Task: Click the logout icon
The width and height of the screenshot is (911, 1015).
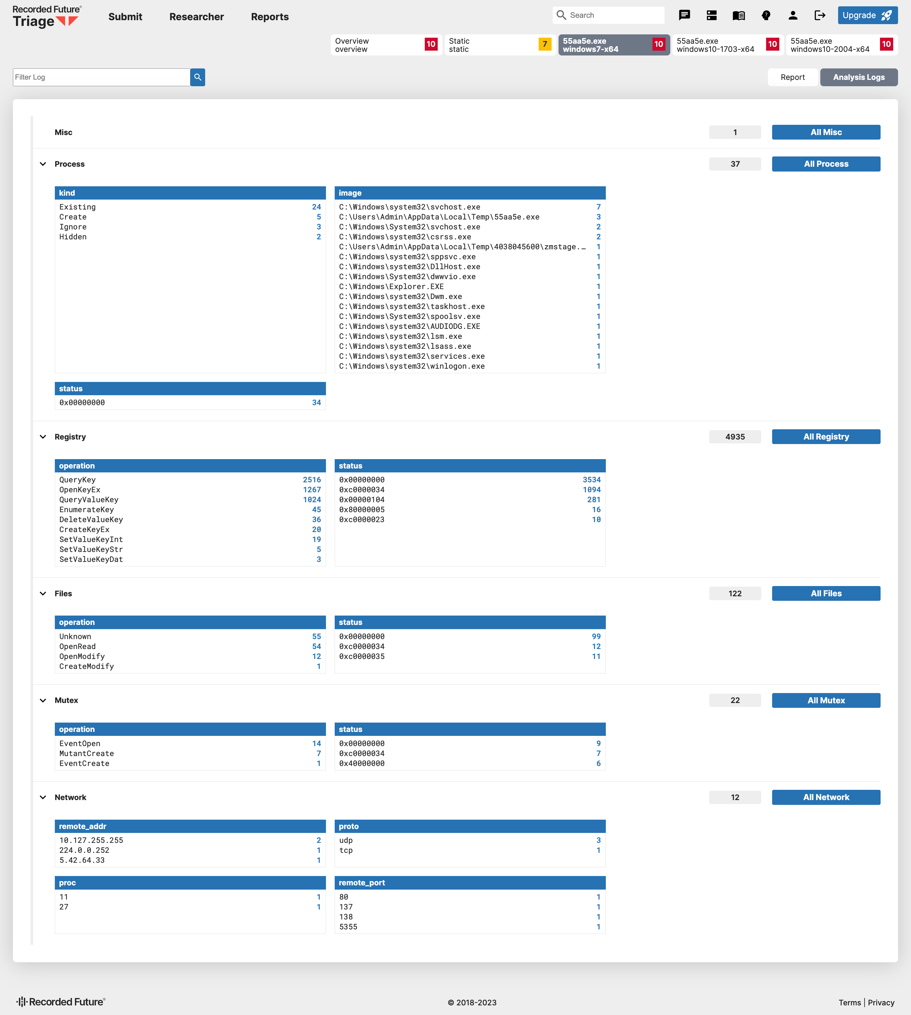Action: tap(820, 15)
